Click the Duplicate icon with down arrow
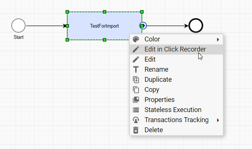 (x=136, y=80)
